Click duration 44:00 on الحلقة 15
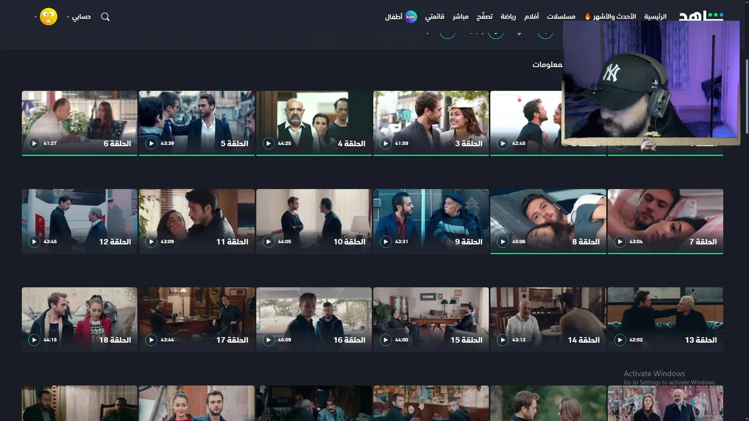This screenshot has width=749, height=421. coord(401,340)
